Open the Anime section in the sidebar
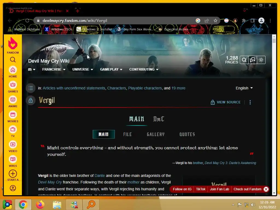This screenshot has height=210, width=280. (13, 102)
